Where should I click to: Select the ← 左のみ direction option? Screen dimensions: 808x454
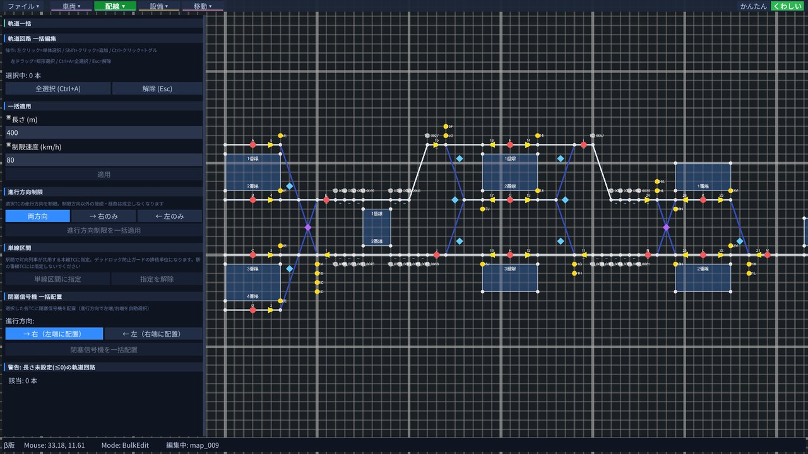169,216
